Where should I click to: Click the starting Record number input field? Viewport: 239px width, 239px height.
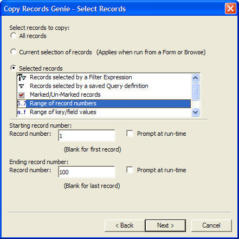click(x=87, y=135)
